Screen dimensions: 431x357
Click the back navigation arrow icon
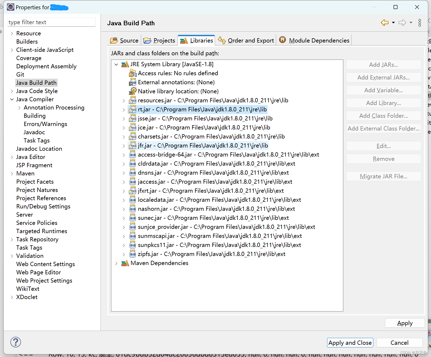coord(384,23)
